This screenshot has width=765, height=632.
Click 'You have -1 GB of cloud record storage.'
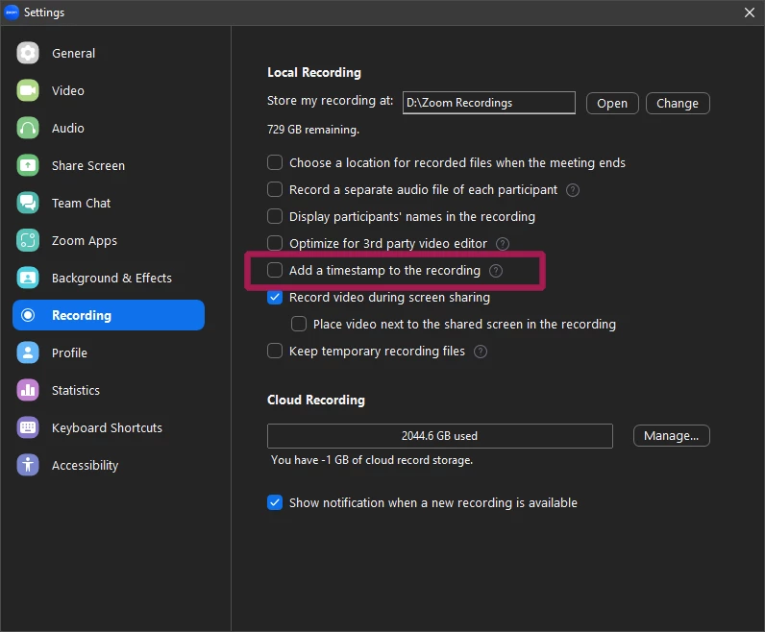pos(372,460)
